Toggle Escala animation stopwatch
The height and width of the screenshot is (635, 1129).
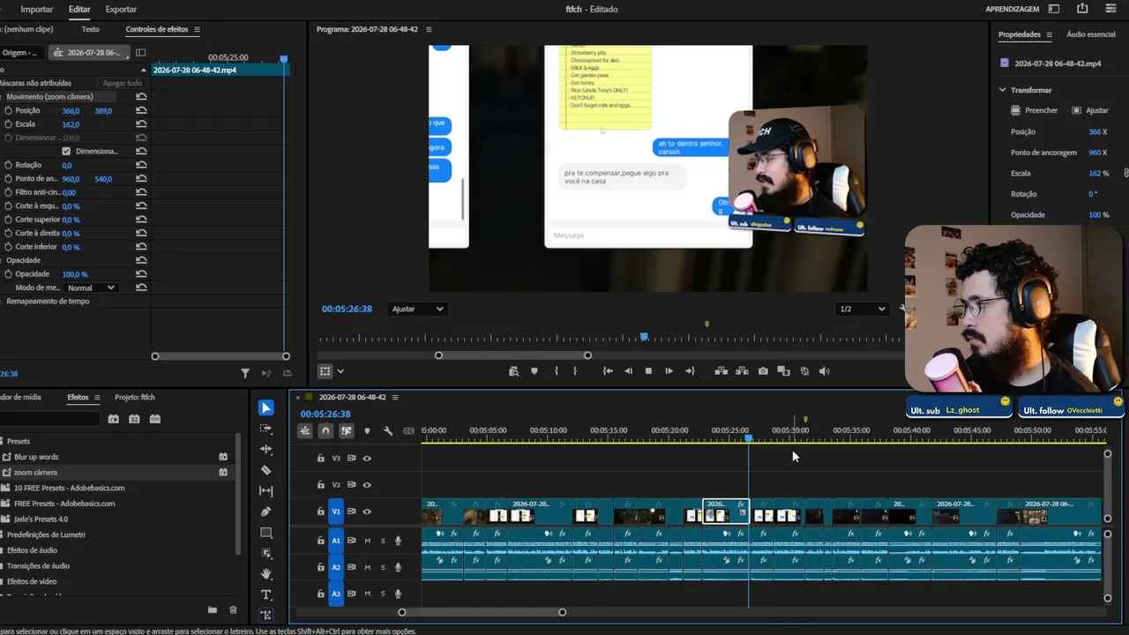pyautogui.click(x=8, y=124)
